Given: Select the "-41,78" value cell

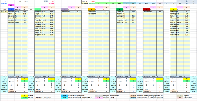Looking at the screenshot, I should click(x=24, y=1).
